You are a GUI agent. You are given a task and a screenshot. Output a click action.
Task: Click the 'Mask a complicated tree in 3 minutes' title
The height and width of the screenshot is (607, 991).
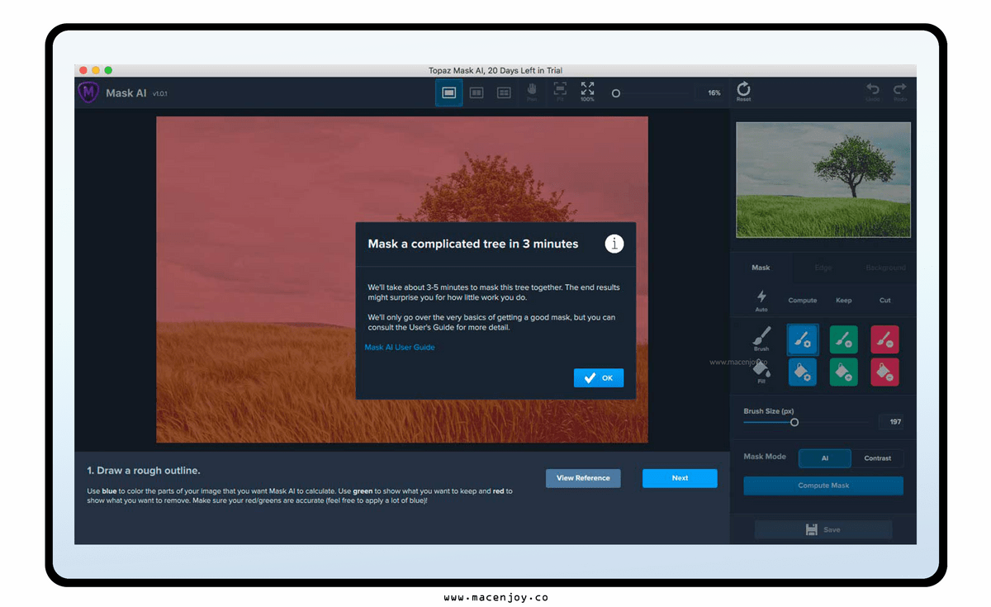(x=473, y=244)
